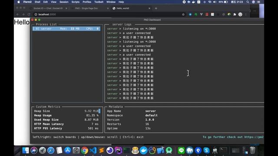278x156 pixels.
Task: Click Uptime value 13s
Action: (x=148, y=128)
